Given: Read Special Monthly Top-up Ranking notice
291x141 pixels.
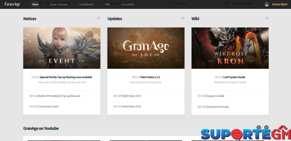Looking at the screenshot, I should (66, 77).
